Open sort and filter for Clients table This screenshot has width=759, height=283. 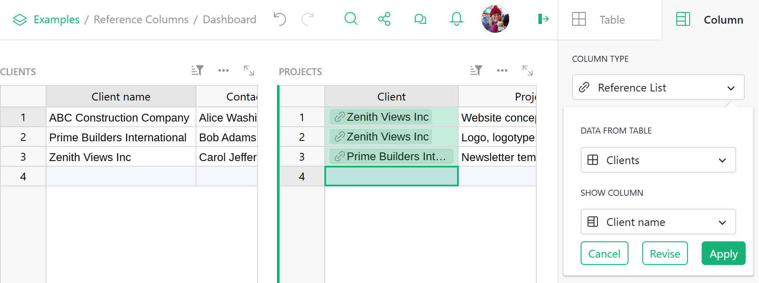pyautogui.click(x=197, y=70)
